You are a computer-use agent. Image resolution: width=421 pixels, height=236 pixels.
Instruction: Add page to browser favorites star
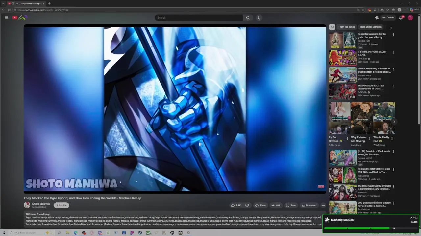click(363, 10)
